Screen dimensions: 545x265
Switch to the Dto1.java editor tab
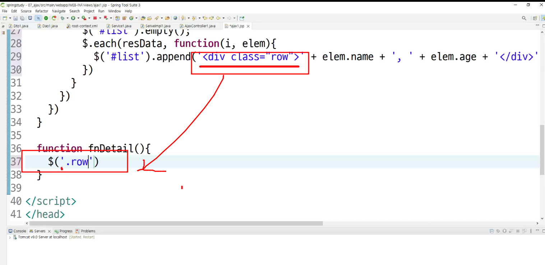click(18, 26)
